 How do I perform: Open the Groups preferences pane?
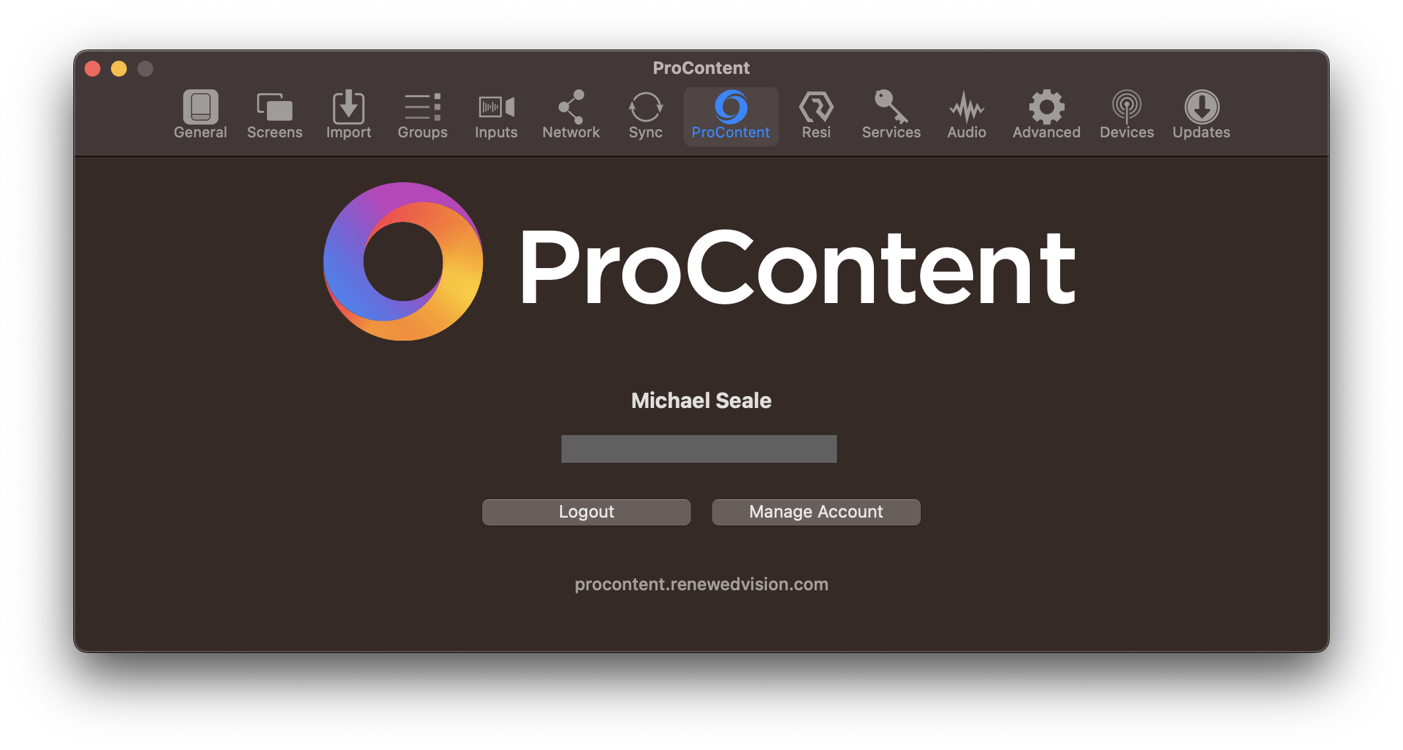pos(422,116)
